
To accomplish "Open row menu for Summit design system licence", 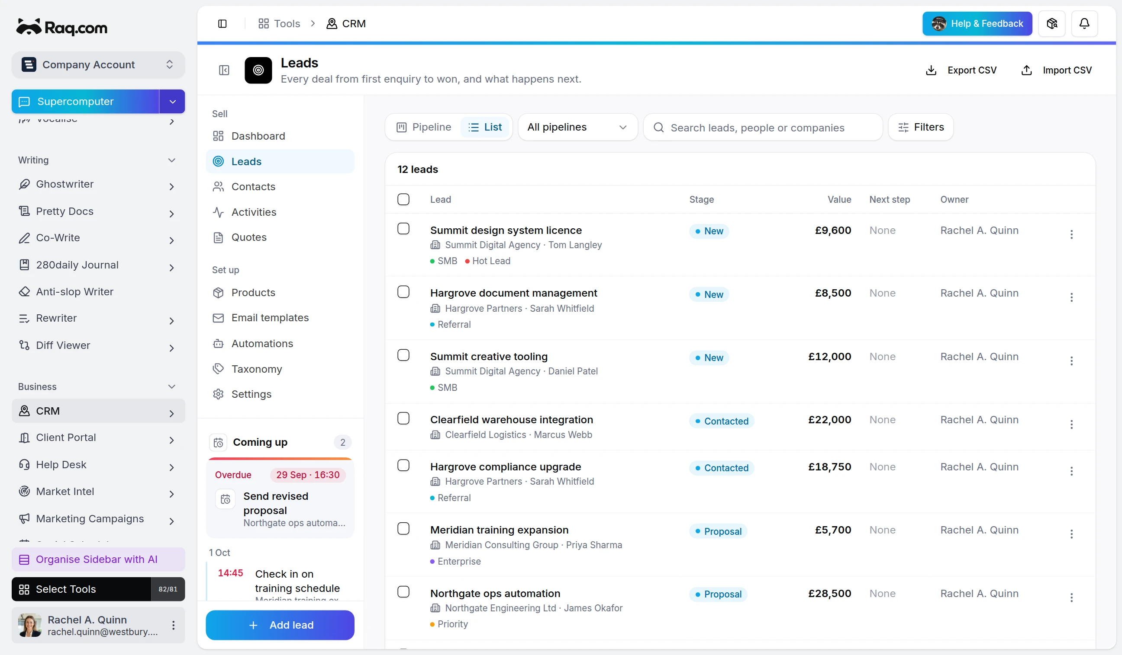I will (1071, 234).
